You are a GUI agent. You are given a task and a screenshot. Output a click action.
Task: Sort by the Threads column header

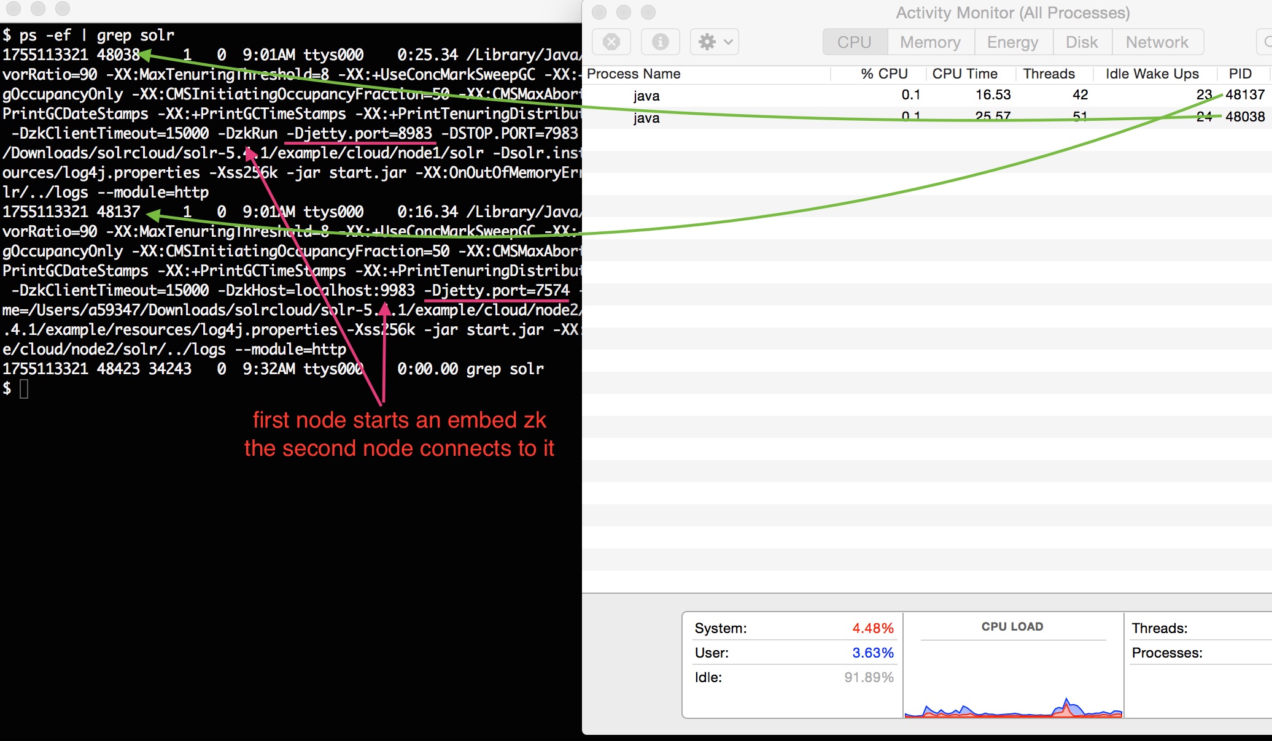1049,74
